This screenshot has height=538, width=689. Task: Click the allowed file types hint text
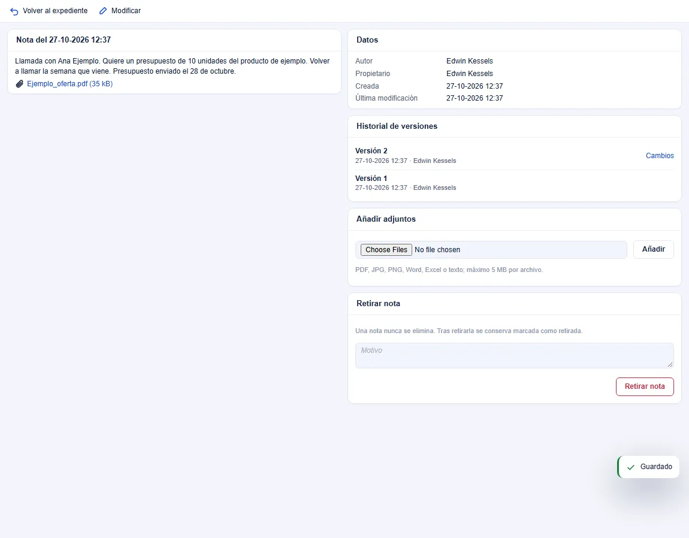(449, 270)
